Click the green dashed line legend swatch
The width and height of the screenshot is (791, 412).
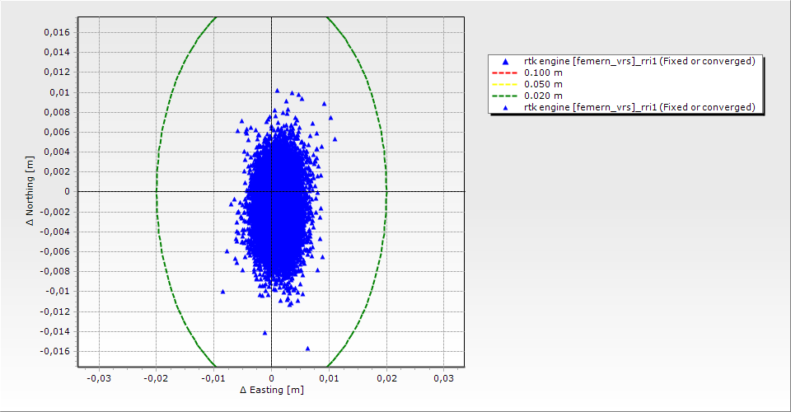[x=504, y=96]
